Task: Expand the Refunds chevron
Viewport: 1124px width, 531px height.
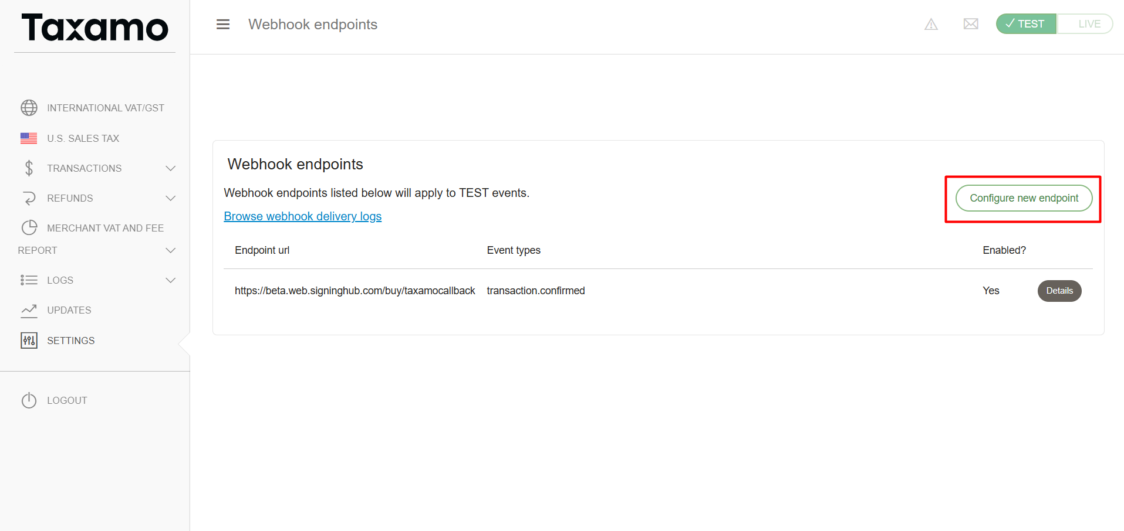Action: [171, 198]
